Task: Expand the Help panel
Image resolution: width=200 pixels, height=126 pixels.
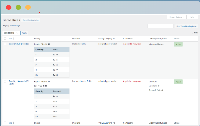Action: coord(193,17)
